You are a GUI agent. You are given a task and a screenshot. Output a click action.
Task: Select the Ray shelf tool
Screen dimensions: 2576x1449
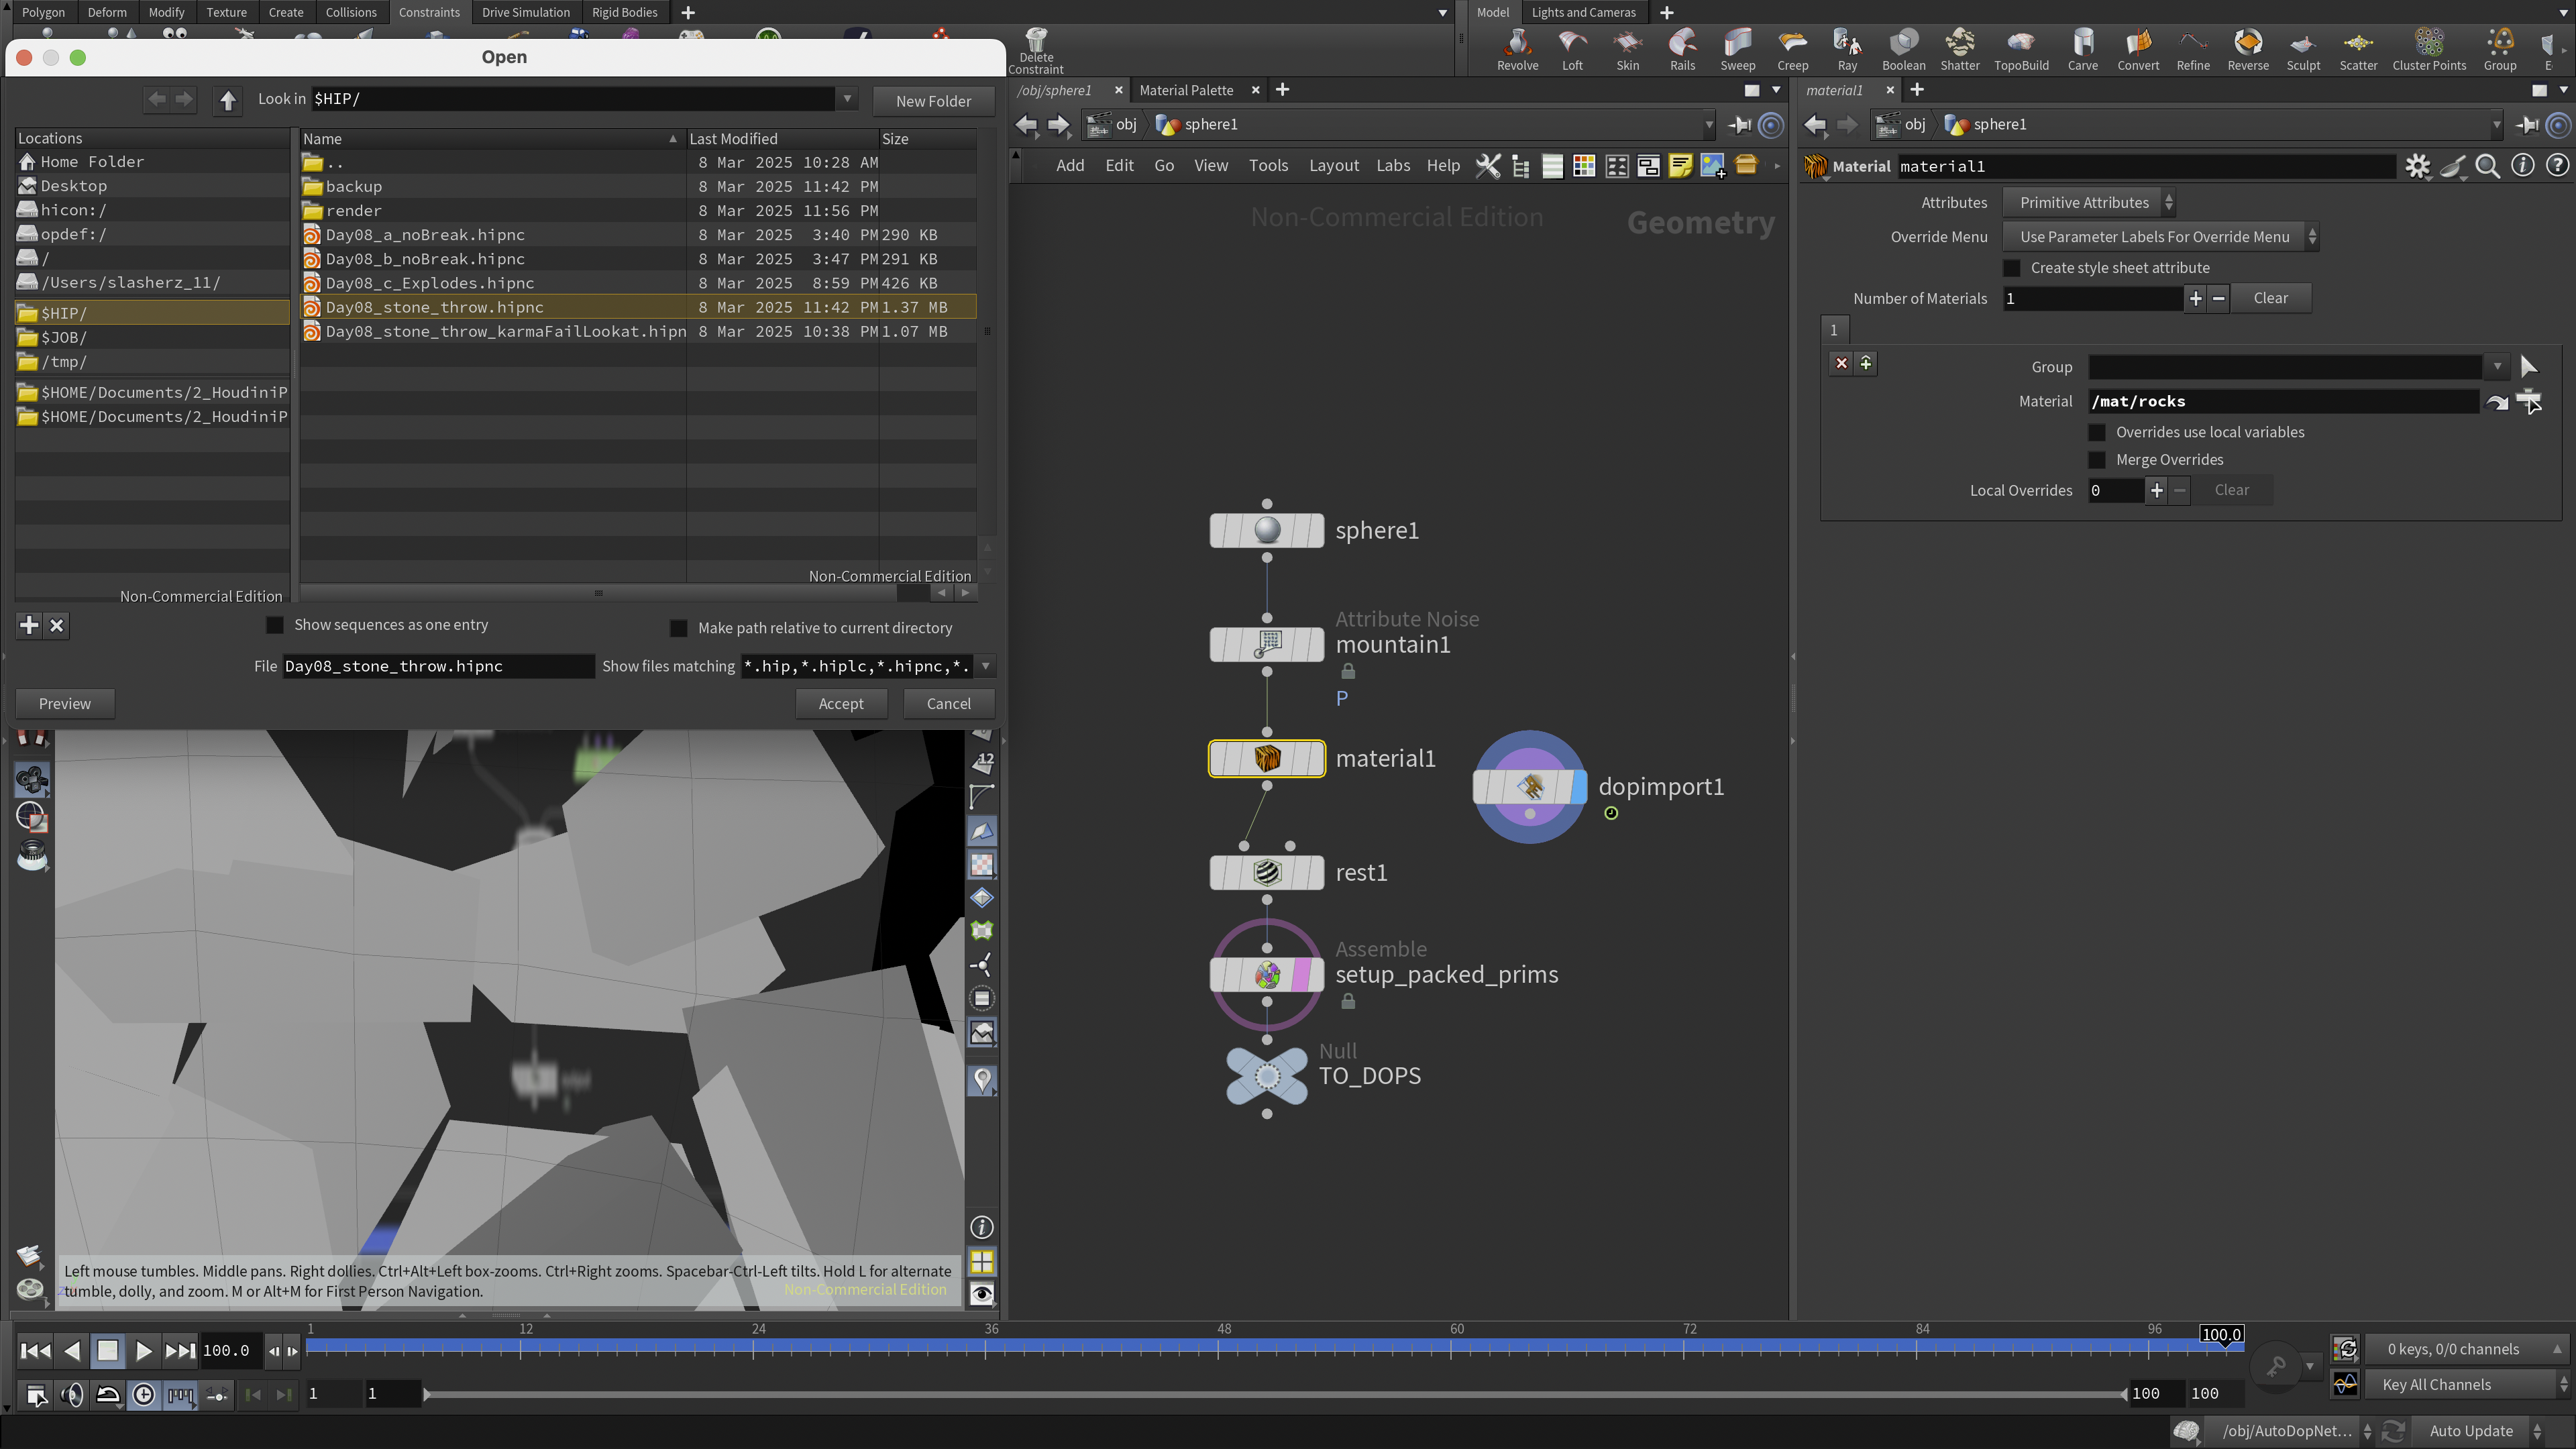(1847, 50)
